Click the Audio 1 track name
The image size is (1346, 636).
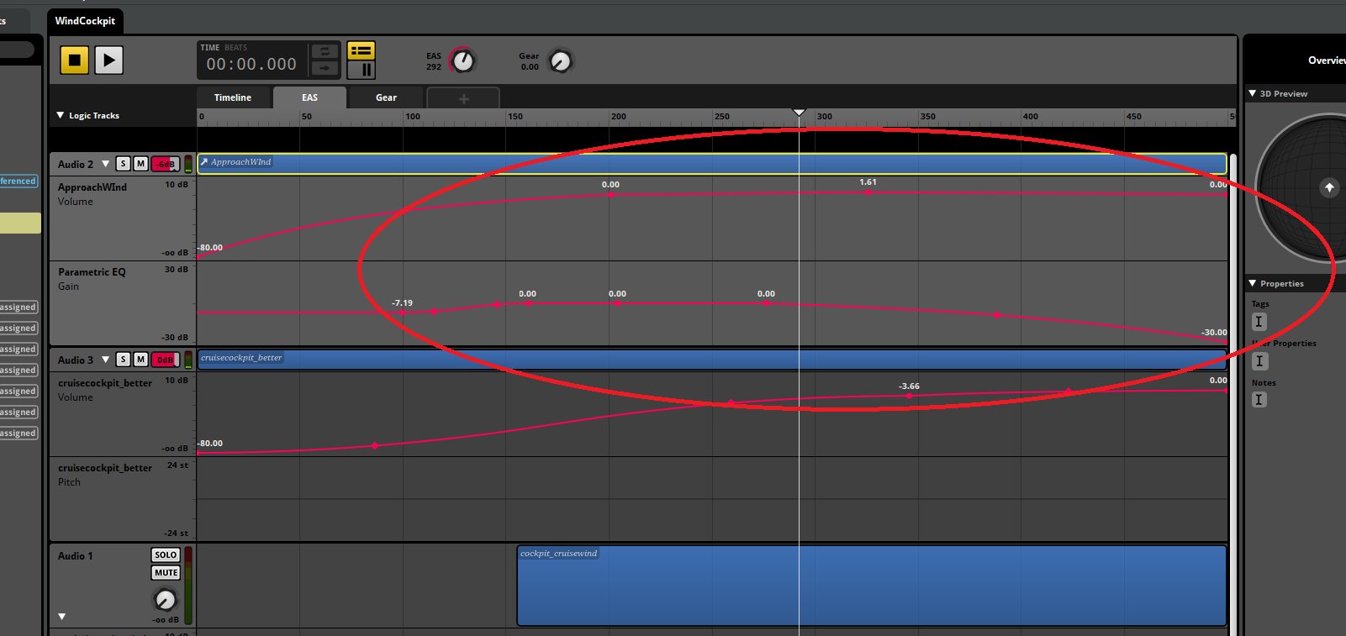pos(76,555)
